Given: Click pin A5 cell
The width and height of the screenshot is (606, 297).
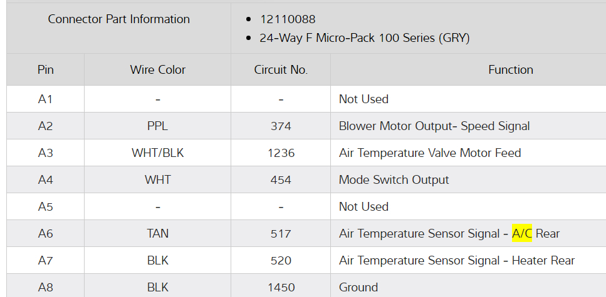Looking at the screenshot, I should tap(46, 206).
